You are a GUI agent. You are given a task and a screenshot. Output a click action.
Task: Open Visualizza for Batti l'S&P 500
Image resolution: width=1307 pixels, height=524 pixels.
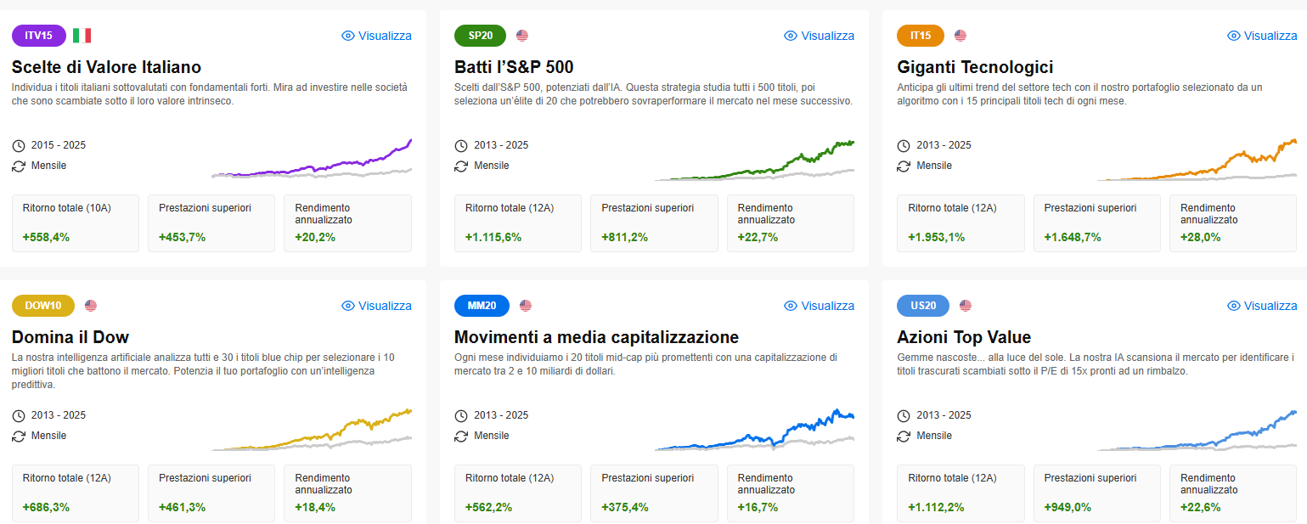tap(819, 36)
